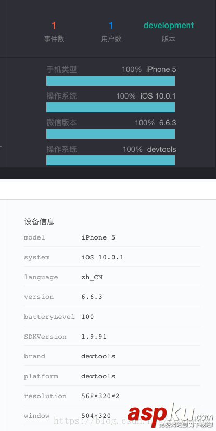Click the 'language' key label
Viewport: 216px width, 431px height.
tap(41, 277)
